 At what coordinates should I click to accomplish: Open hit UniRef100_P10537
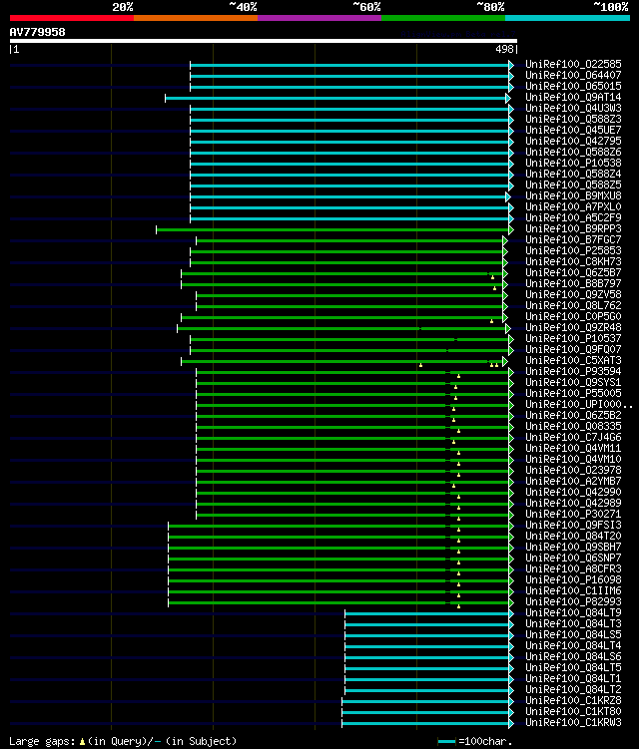point(573,339)
